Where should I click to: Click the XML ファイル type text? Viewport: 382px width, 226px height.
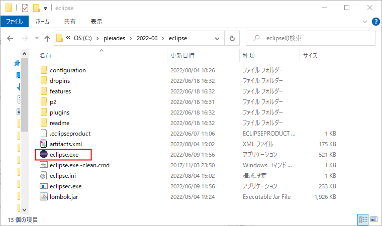click(x=258, y=144)
